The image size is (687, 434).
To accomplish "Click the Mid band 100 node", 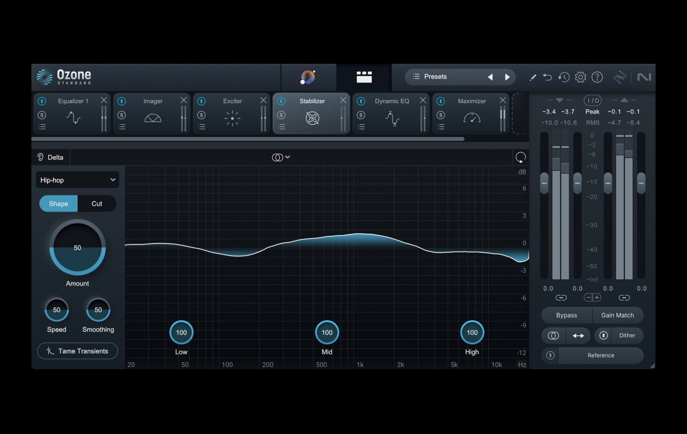I will [327, 332].
